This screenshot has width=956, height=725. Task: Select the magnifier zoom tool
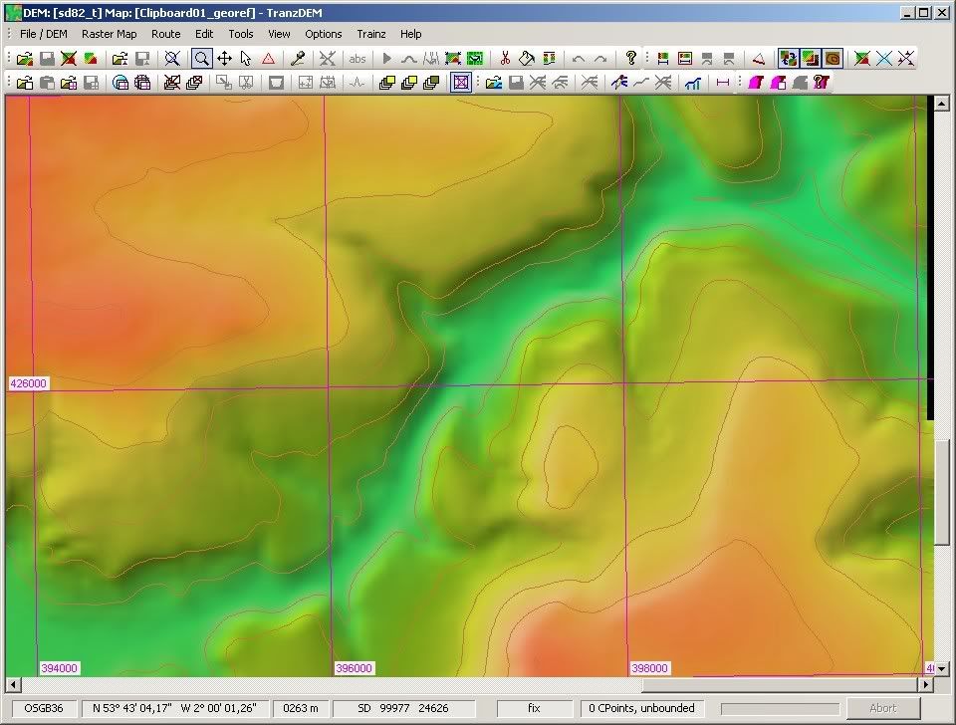pos(202,59)
